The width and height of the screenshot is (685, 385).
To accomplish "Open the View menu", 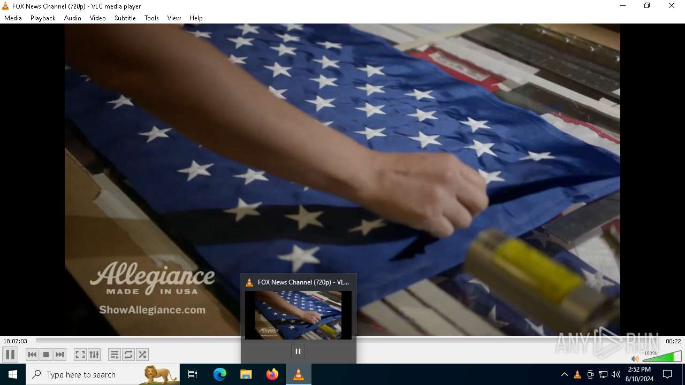I will pyautogui.click(x=174, y=18).
